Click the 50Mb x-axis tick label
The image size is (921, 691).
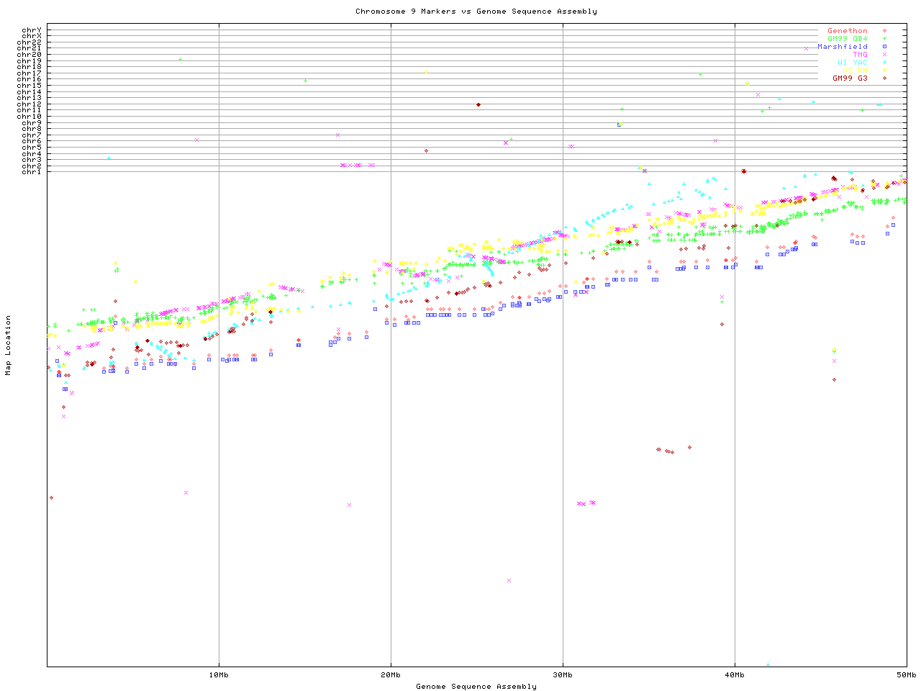(x=906, y=675)
